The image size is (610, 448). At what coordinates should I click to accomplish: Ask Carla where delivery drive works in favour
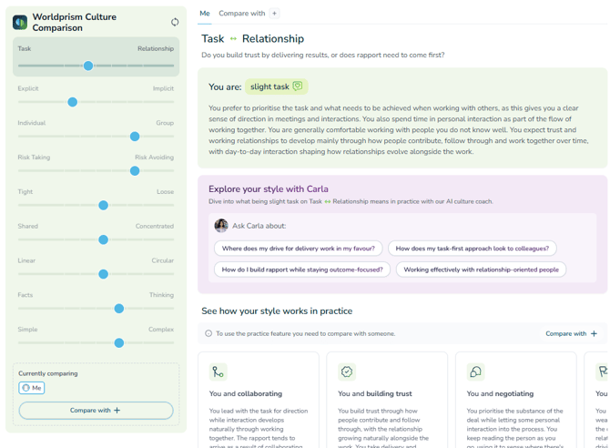click(x=298, y=249)
